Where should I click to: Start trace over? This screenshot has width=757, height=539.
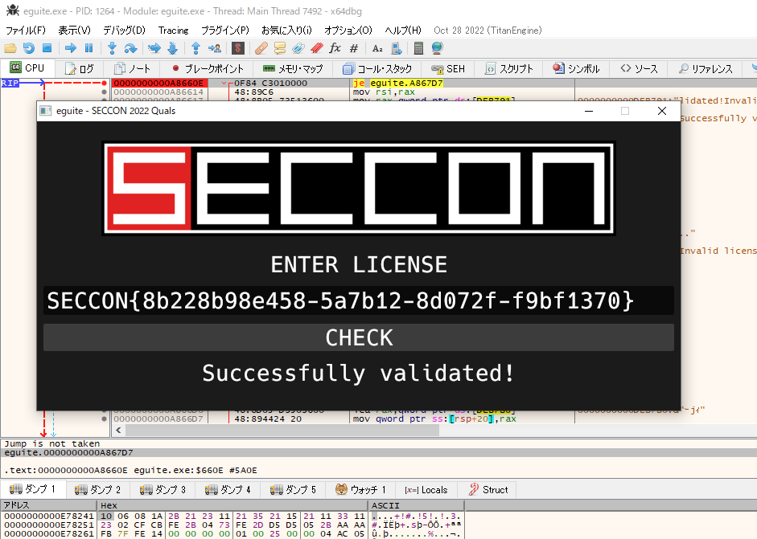coord(172,48)
